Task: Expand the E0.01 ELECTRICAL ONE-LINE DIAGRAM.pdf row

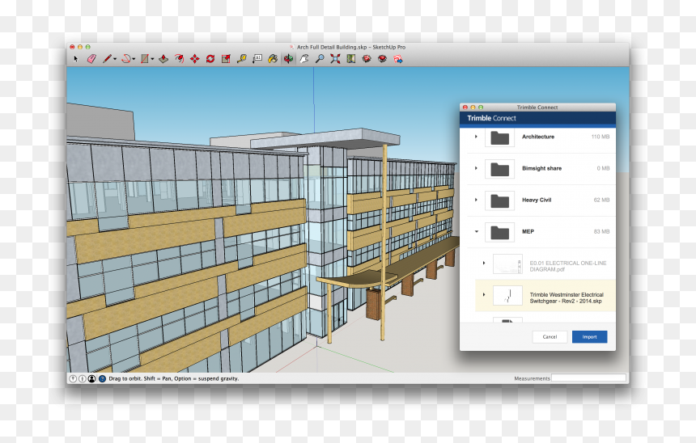Action: pyautogui.click(x=484, y=263)
